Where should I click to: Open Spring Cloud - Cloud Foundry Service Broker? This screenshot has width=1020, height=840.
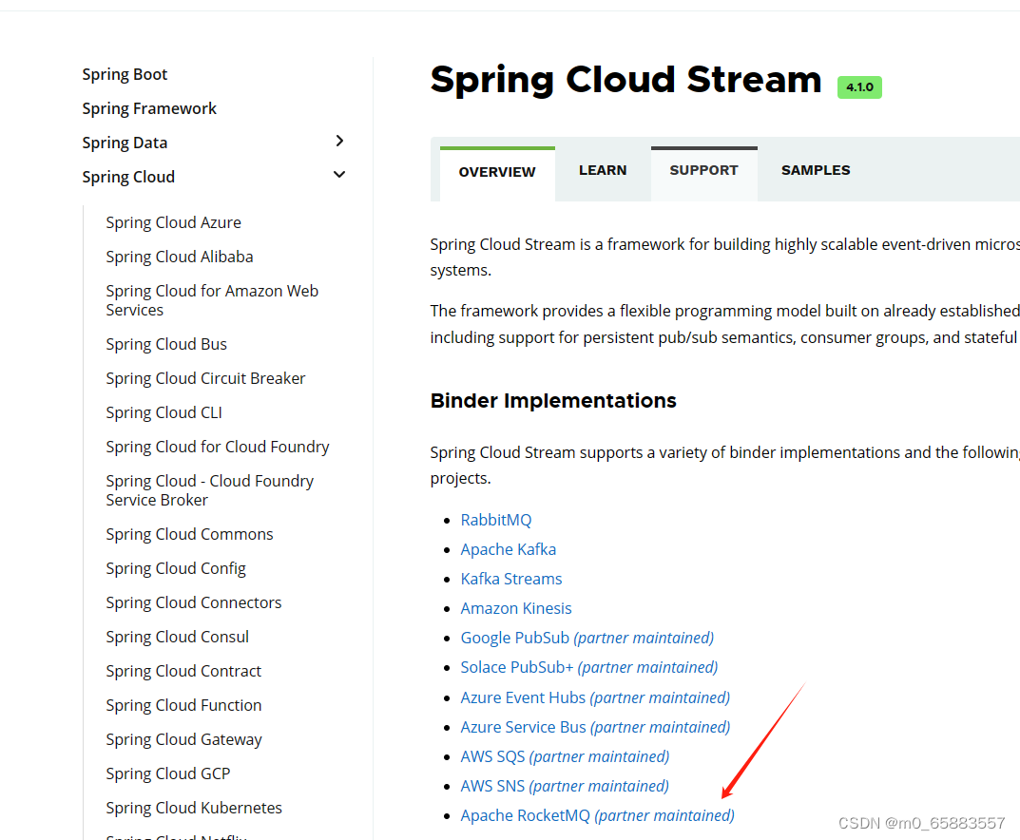coord(209,490)
